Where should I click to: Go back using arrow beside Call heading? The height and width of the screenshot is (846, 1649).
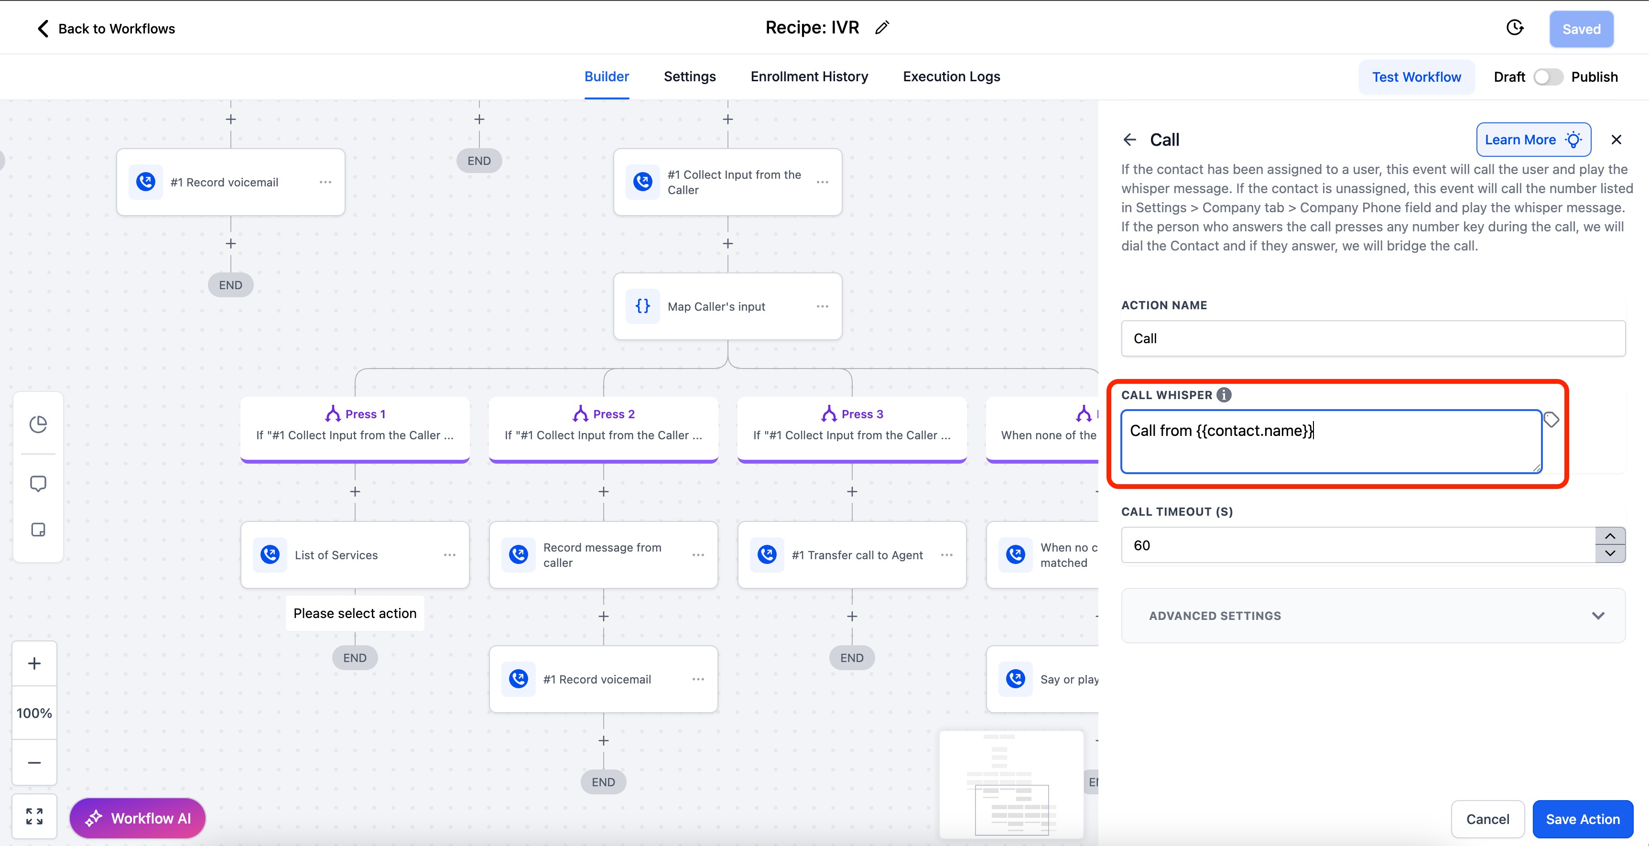coord(1130,140)
